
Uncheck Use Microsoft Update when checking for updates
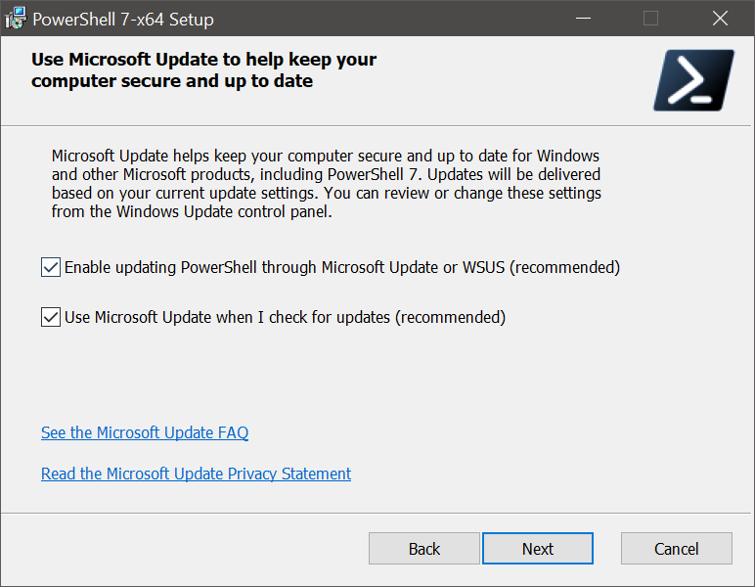point(51,317)
